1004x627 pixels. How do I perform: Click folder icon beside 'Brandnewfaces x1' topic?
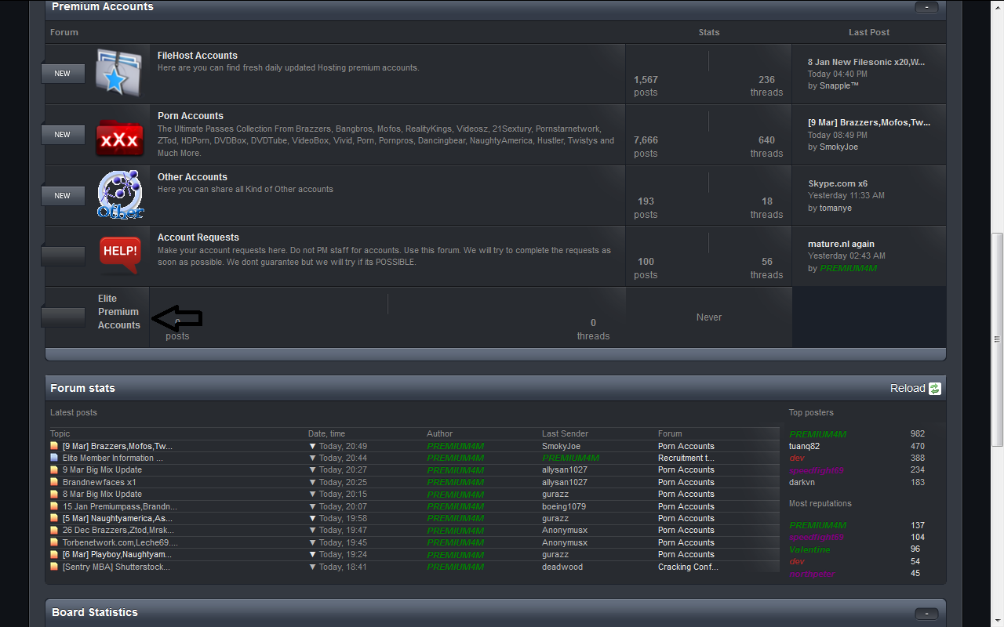point(54,482)
